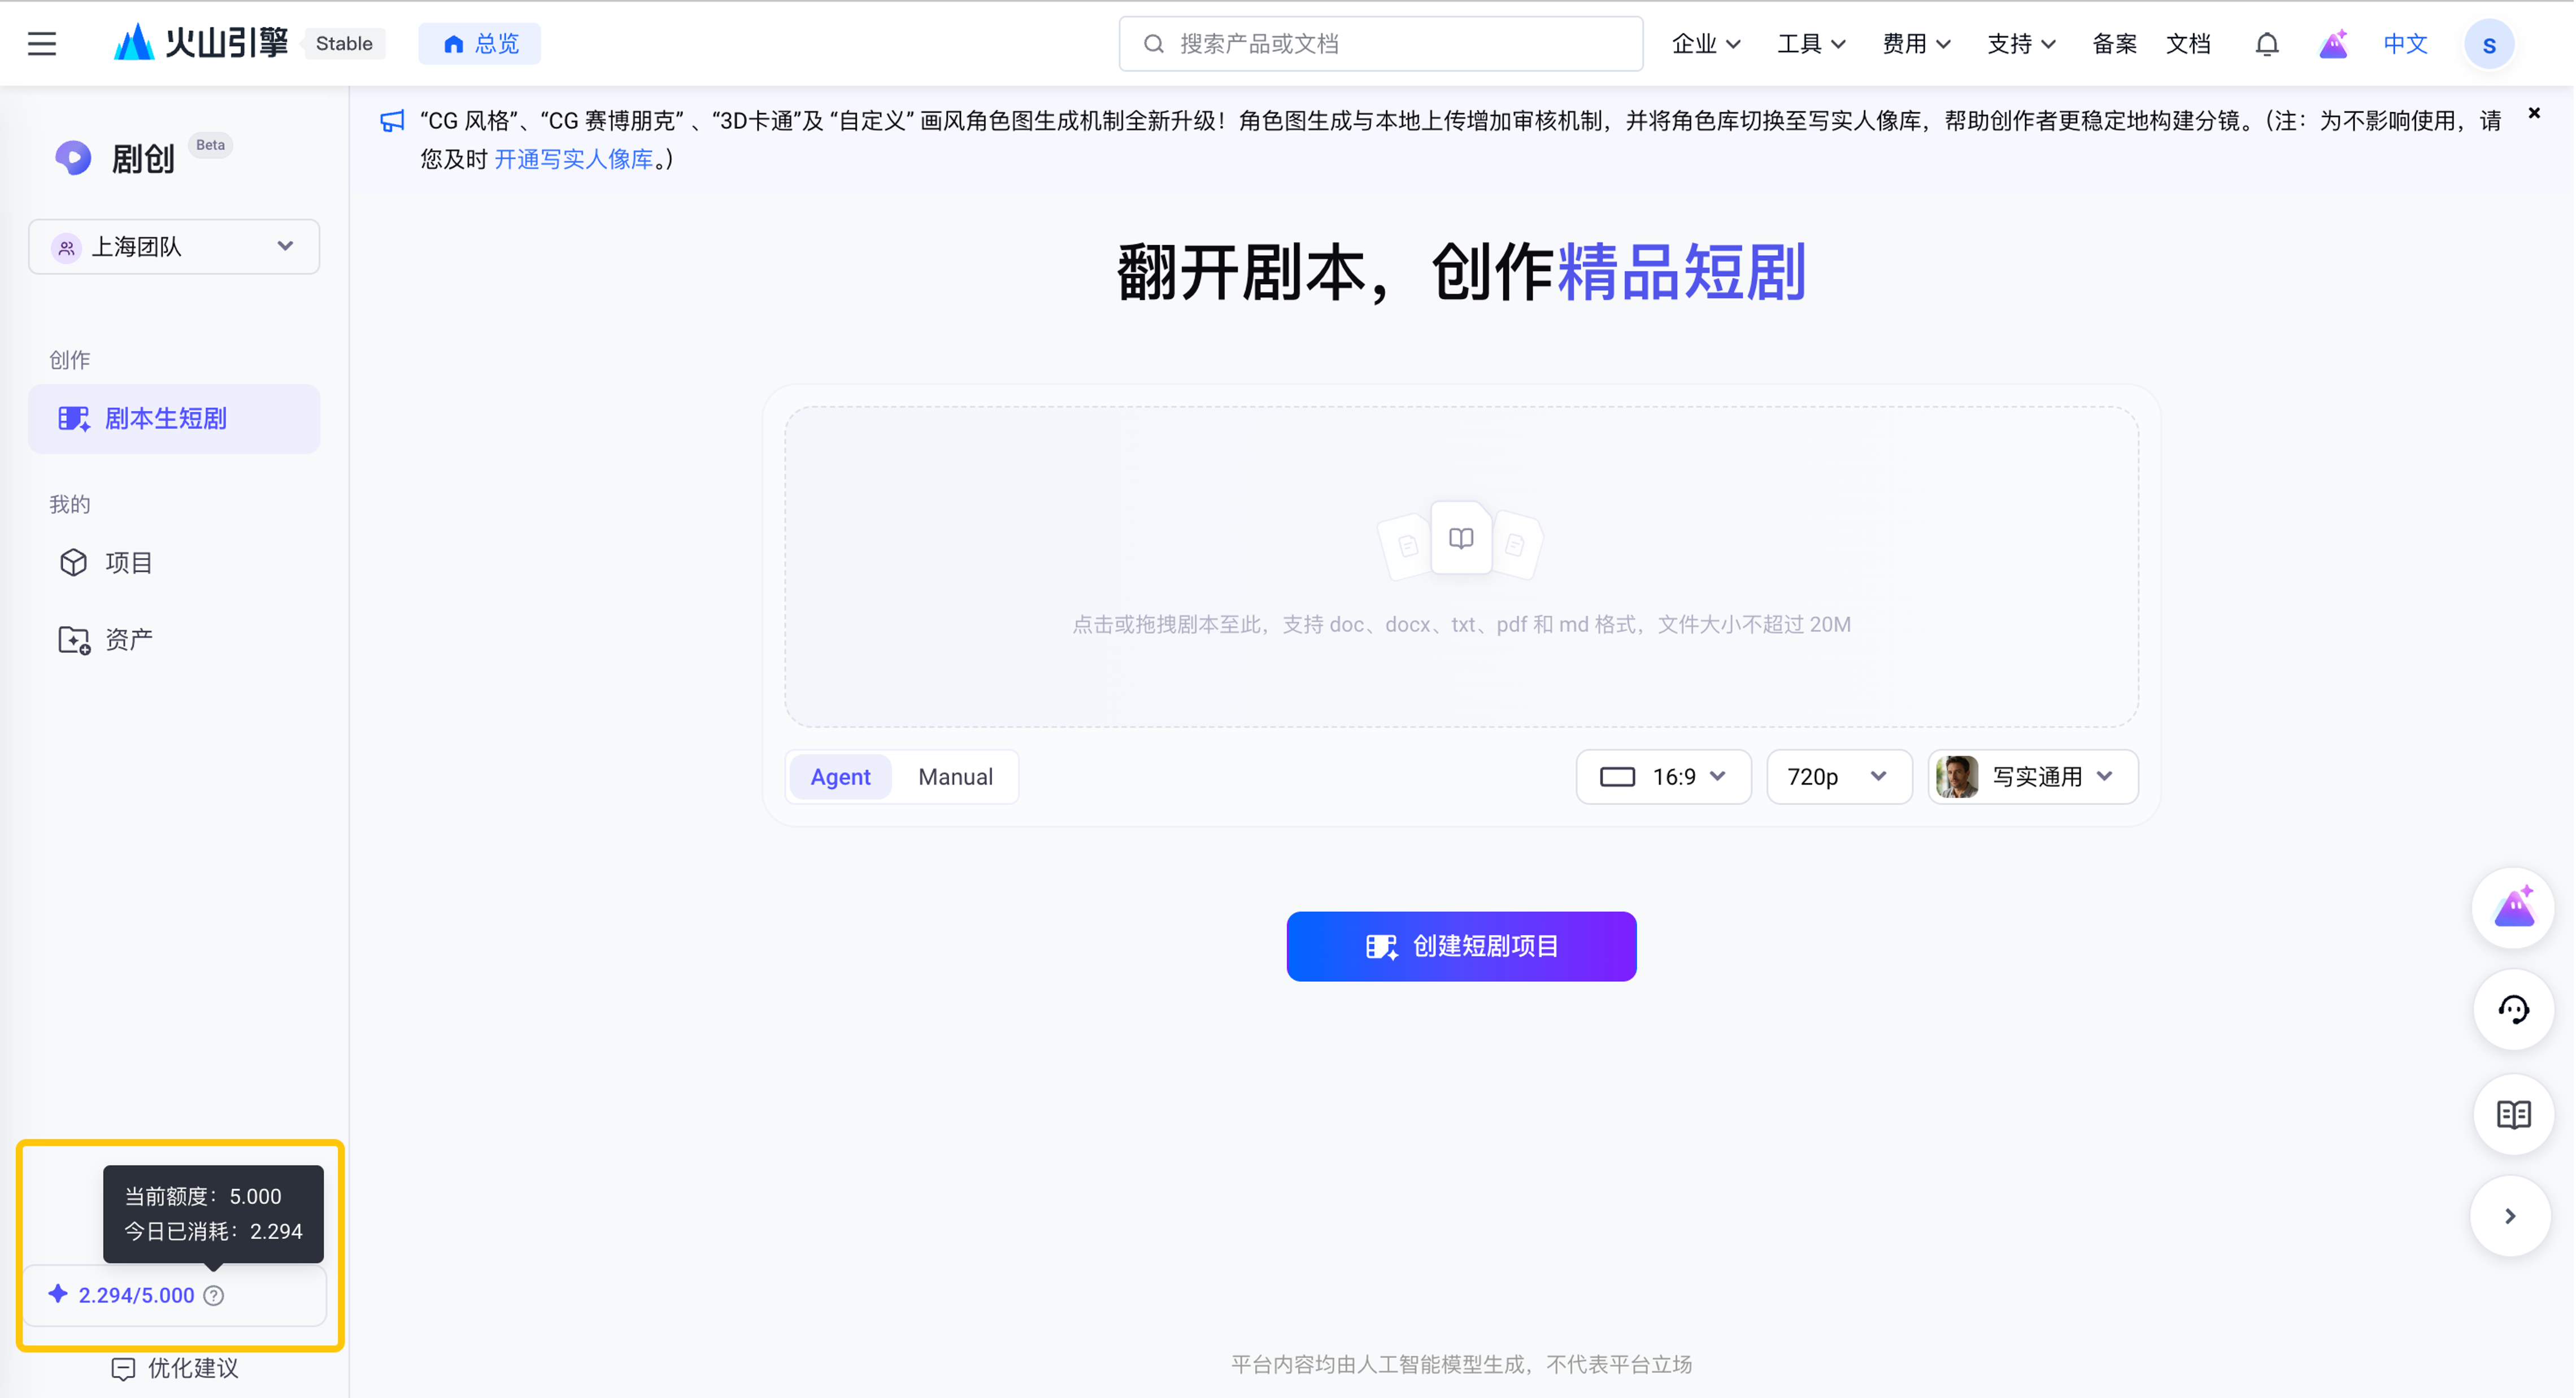Click the script book upload icon
The height and width of the screenshot is (1398, 2576).
pyautogui.click(x=1461, y=538)
